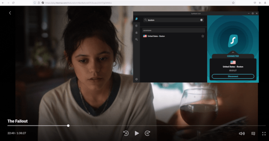Mute the video volume speaker icon

coord(242,133)
